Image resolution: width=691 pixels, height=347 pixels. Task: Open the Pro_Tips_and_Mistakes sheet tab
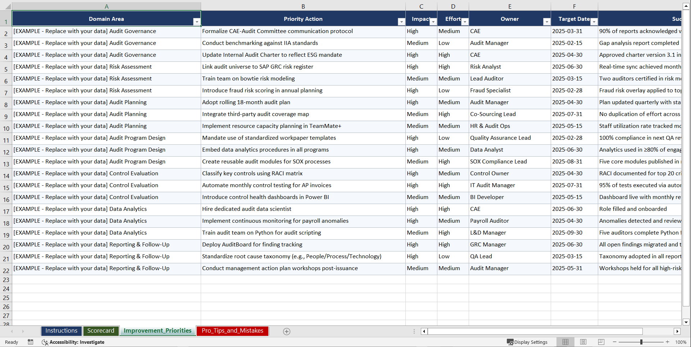coord(232,331)
